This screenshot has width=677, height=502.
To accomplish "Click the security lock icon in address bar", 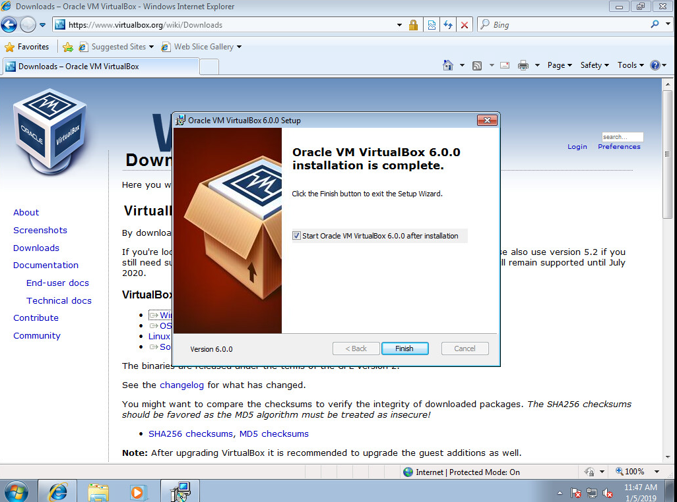I will pos(413,25).
